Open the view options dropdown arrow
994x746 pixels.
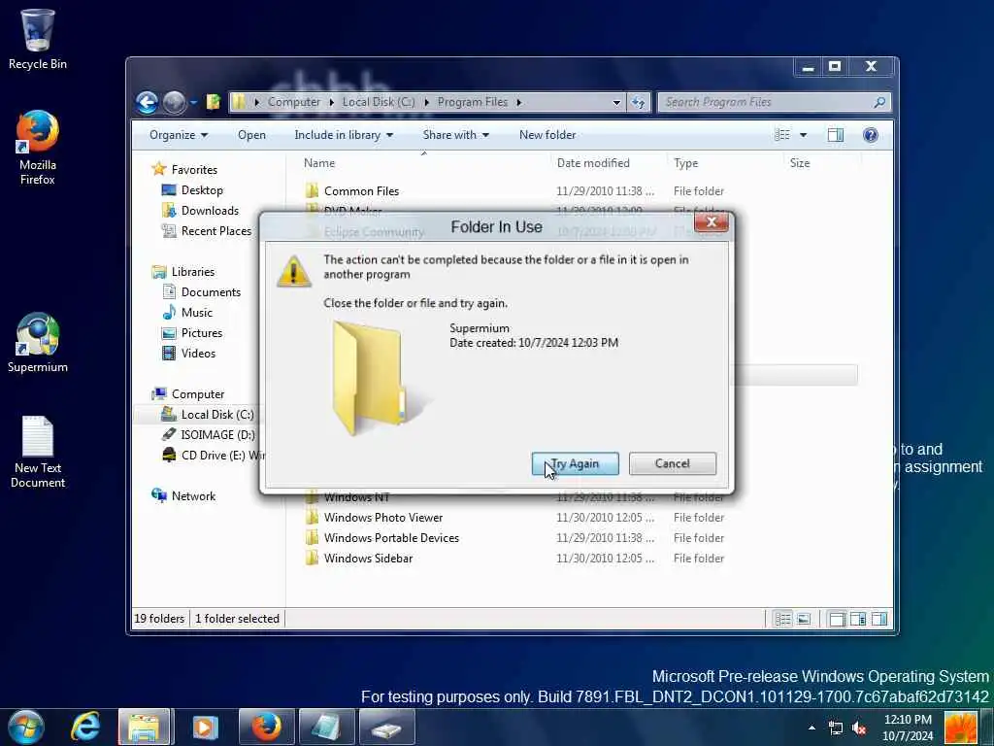coord(803,134)
